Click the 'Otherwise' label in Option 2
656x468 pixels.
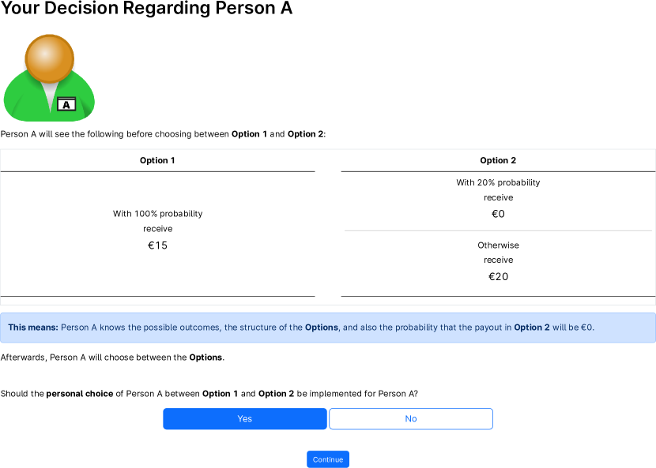coord(498,245)
